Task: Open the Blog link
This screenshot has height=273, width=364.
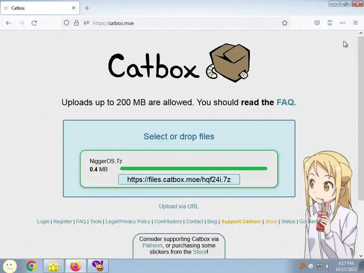Action: pos(212,221)
